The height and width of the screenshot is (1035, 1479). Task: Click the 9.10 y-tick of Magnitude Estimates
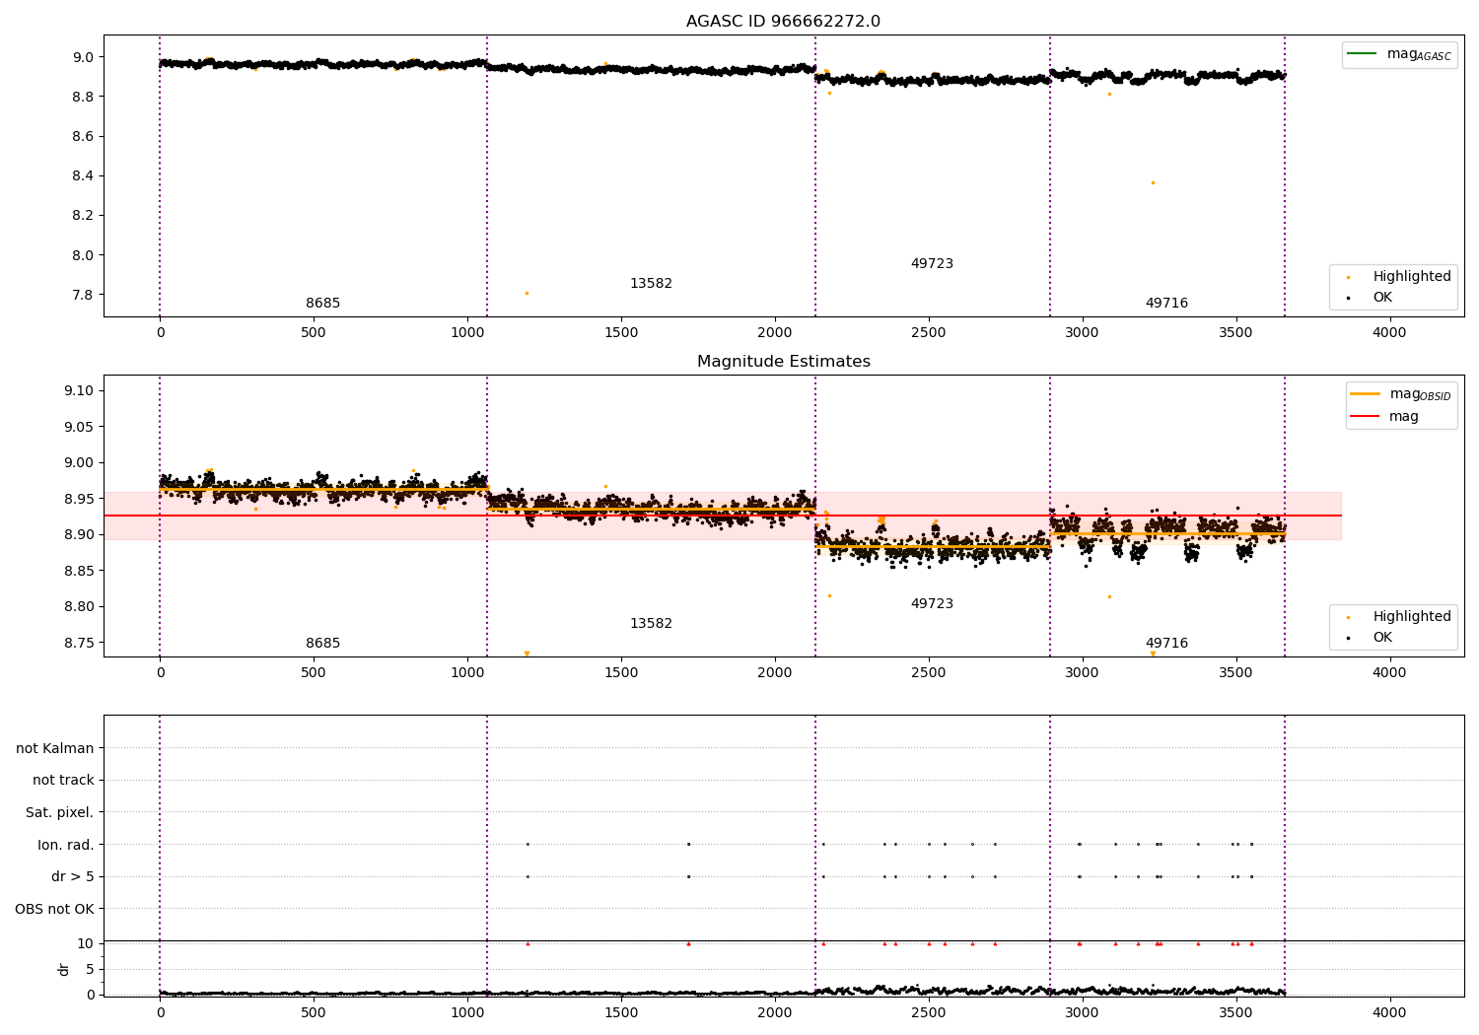(79, 390)
